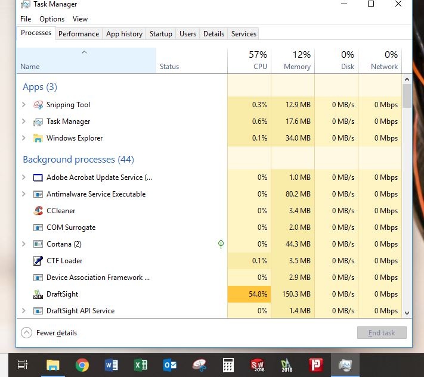Click the Task Manager process row icon

click(38, 122)
